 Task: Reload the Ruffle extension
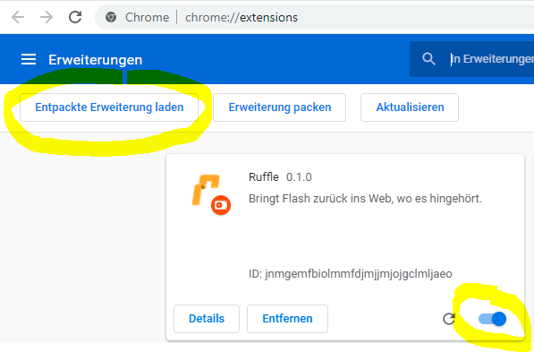(449, 319)
